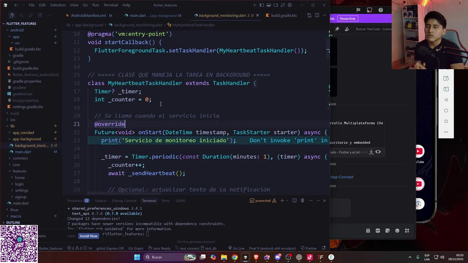
Task: Click Buscar YoeCode search field in Discord
Action: point(373,29)
